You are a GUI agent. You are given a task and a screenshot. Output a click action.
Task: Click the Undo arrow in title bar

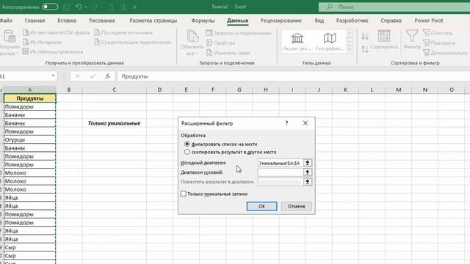(79, 7)
